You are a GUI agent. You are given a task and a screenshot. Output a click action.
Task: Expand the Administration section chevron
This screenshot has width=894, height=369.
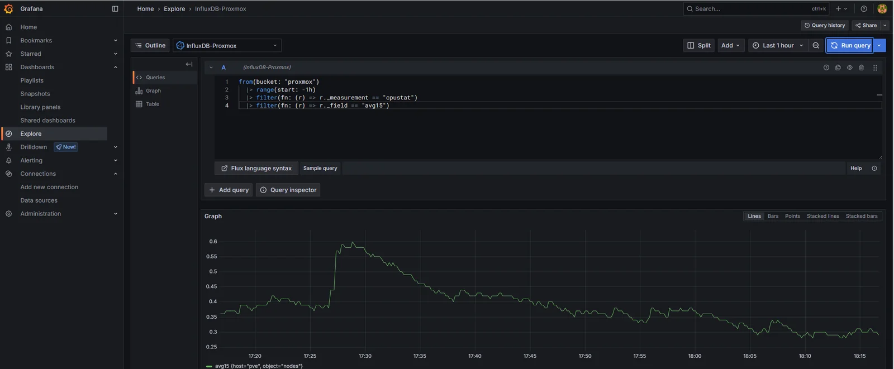[x=116, y=214]
